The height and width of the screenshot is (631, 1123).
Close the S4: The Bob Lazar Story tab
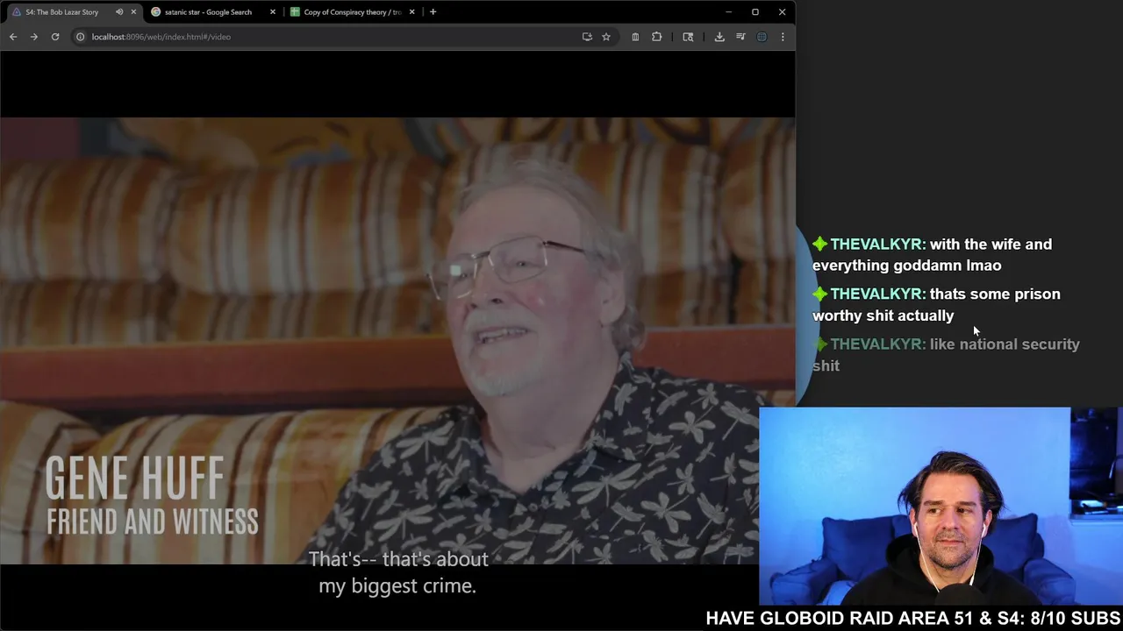coord(133,12)
